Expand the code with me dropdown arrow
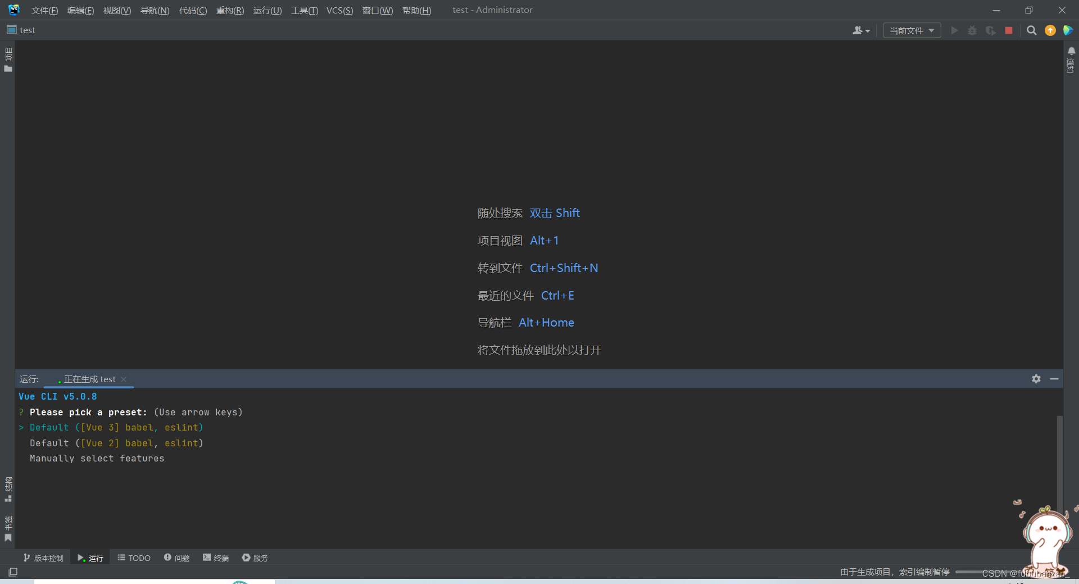 (867, 31)
